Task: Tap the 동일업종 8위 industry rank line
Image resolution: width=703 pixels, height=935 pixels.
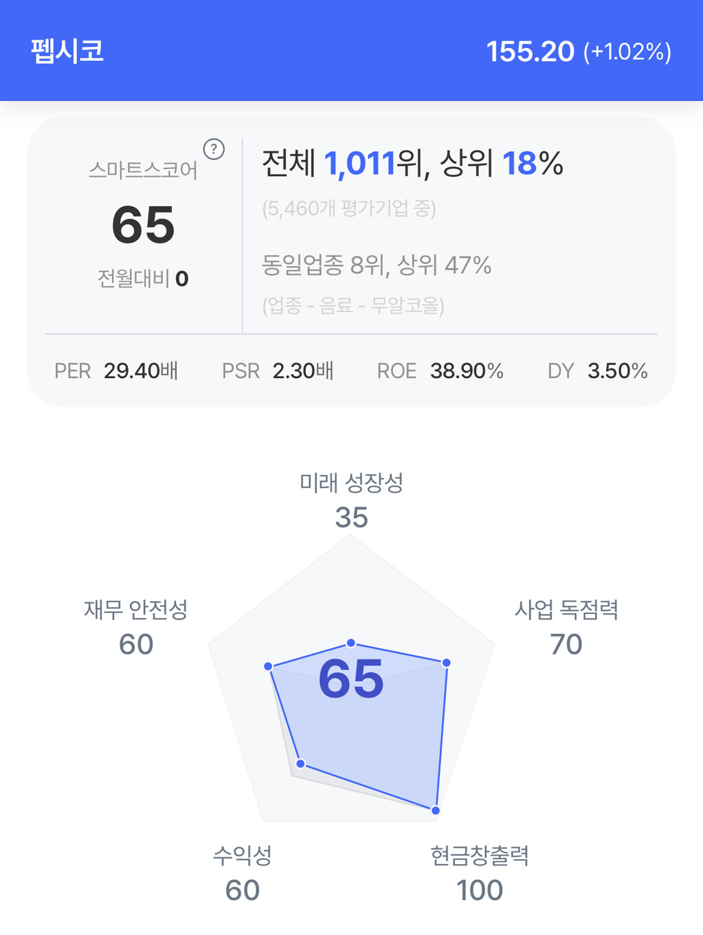Action: click(376, 265)
